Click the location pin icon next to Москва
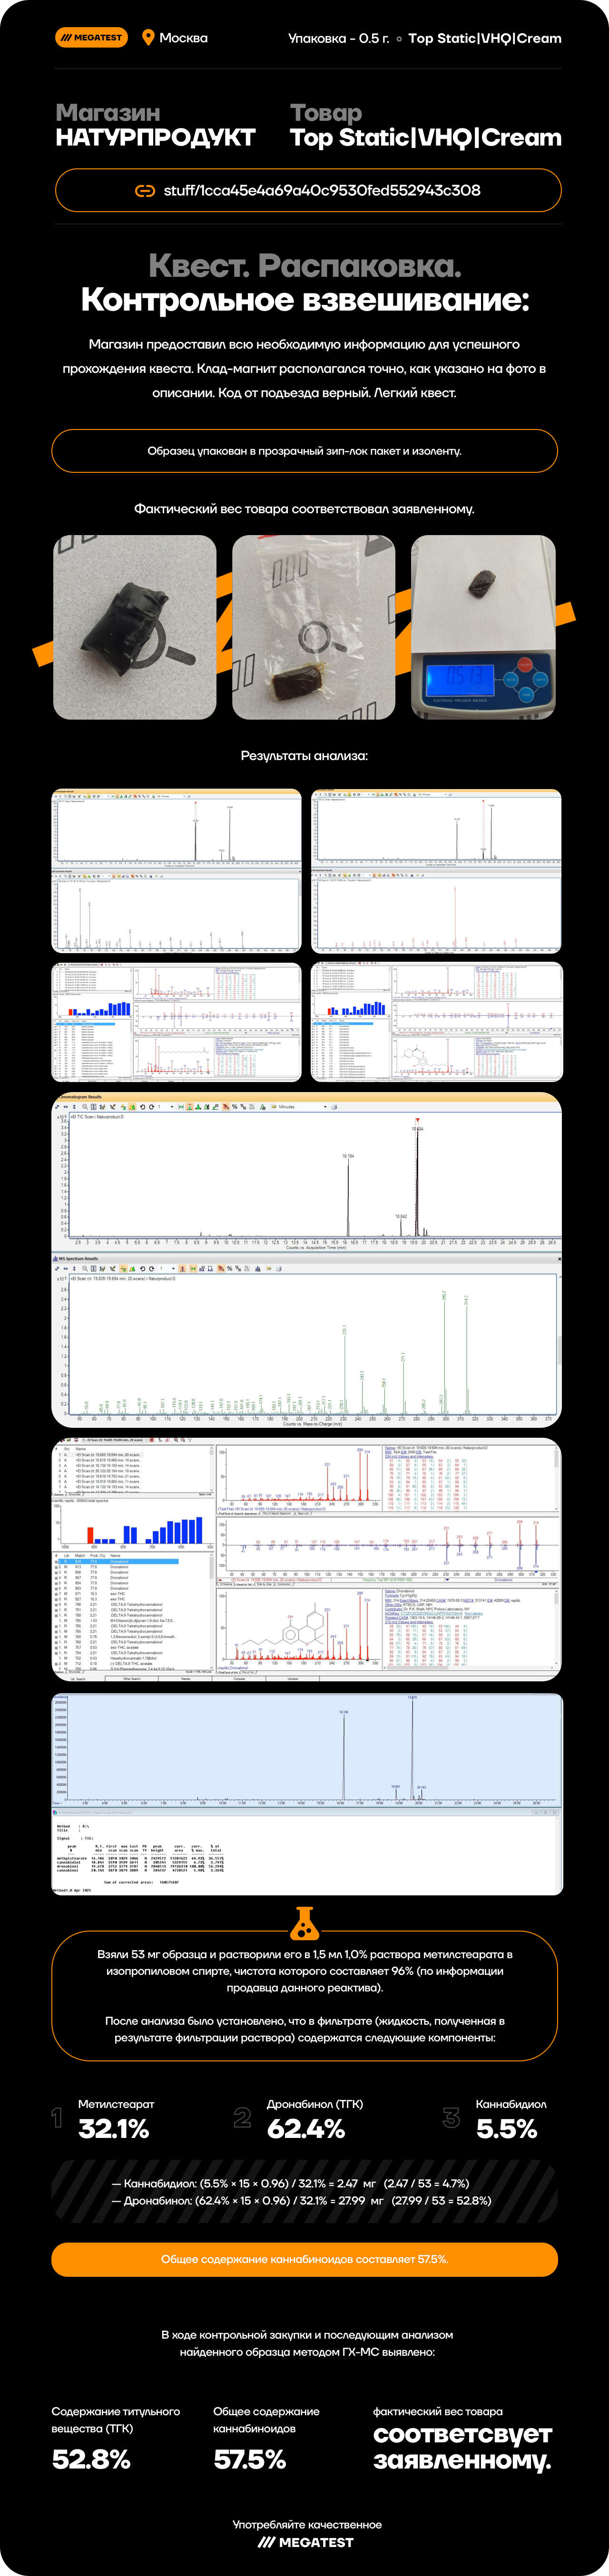Screen dimensions: 609x2576 [x=148, y=38]
